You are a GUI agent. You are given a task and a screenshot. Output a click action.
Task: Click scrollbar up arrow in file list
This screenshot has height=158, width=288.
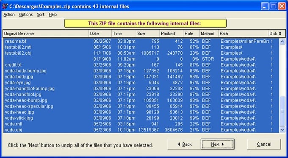[x=282, y=42]
